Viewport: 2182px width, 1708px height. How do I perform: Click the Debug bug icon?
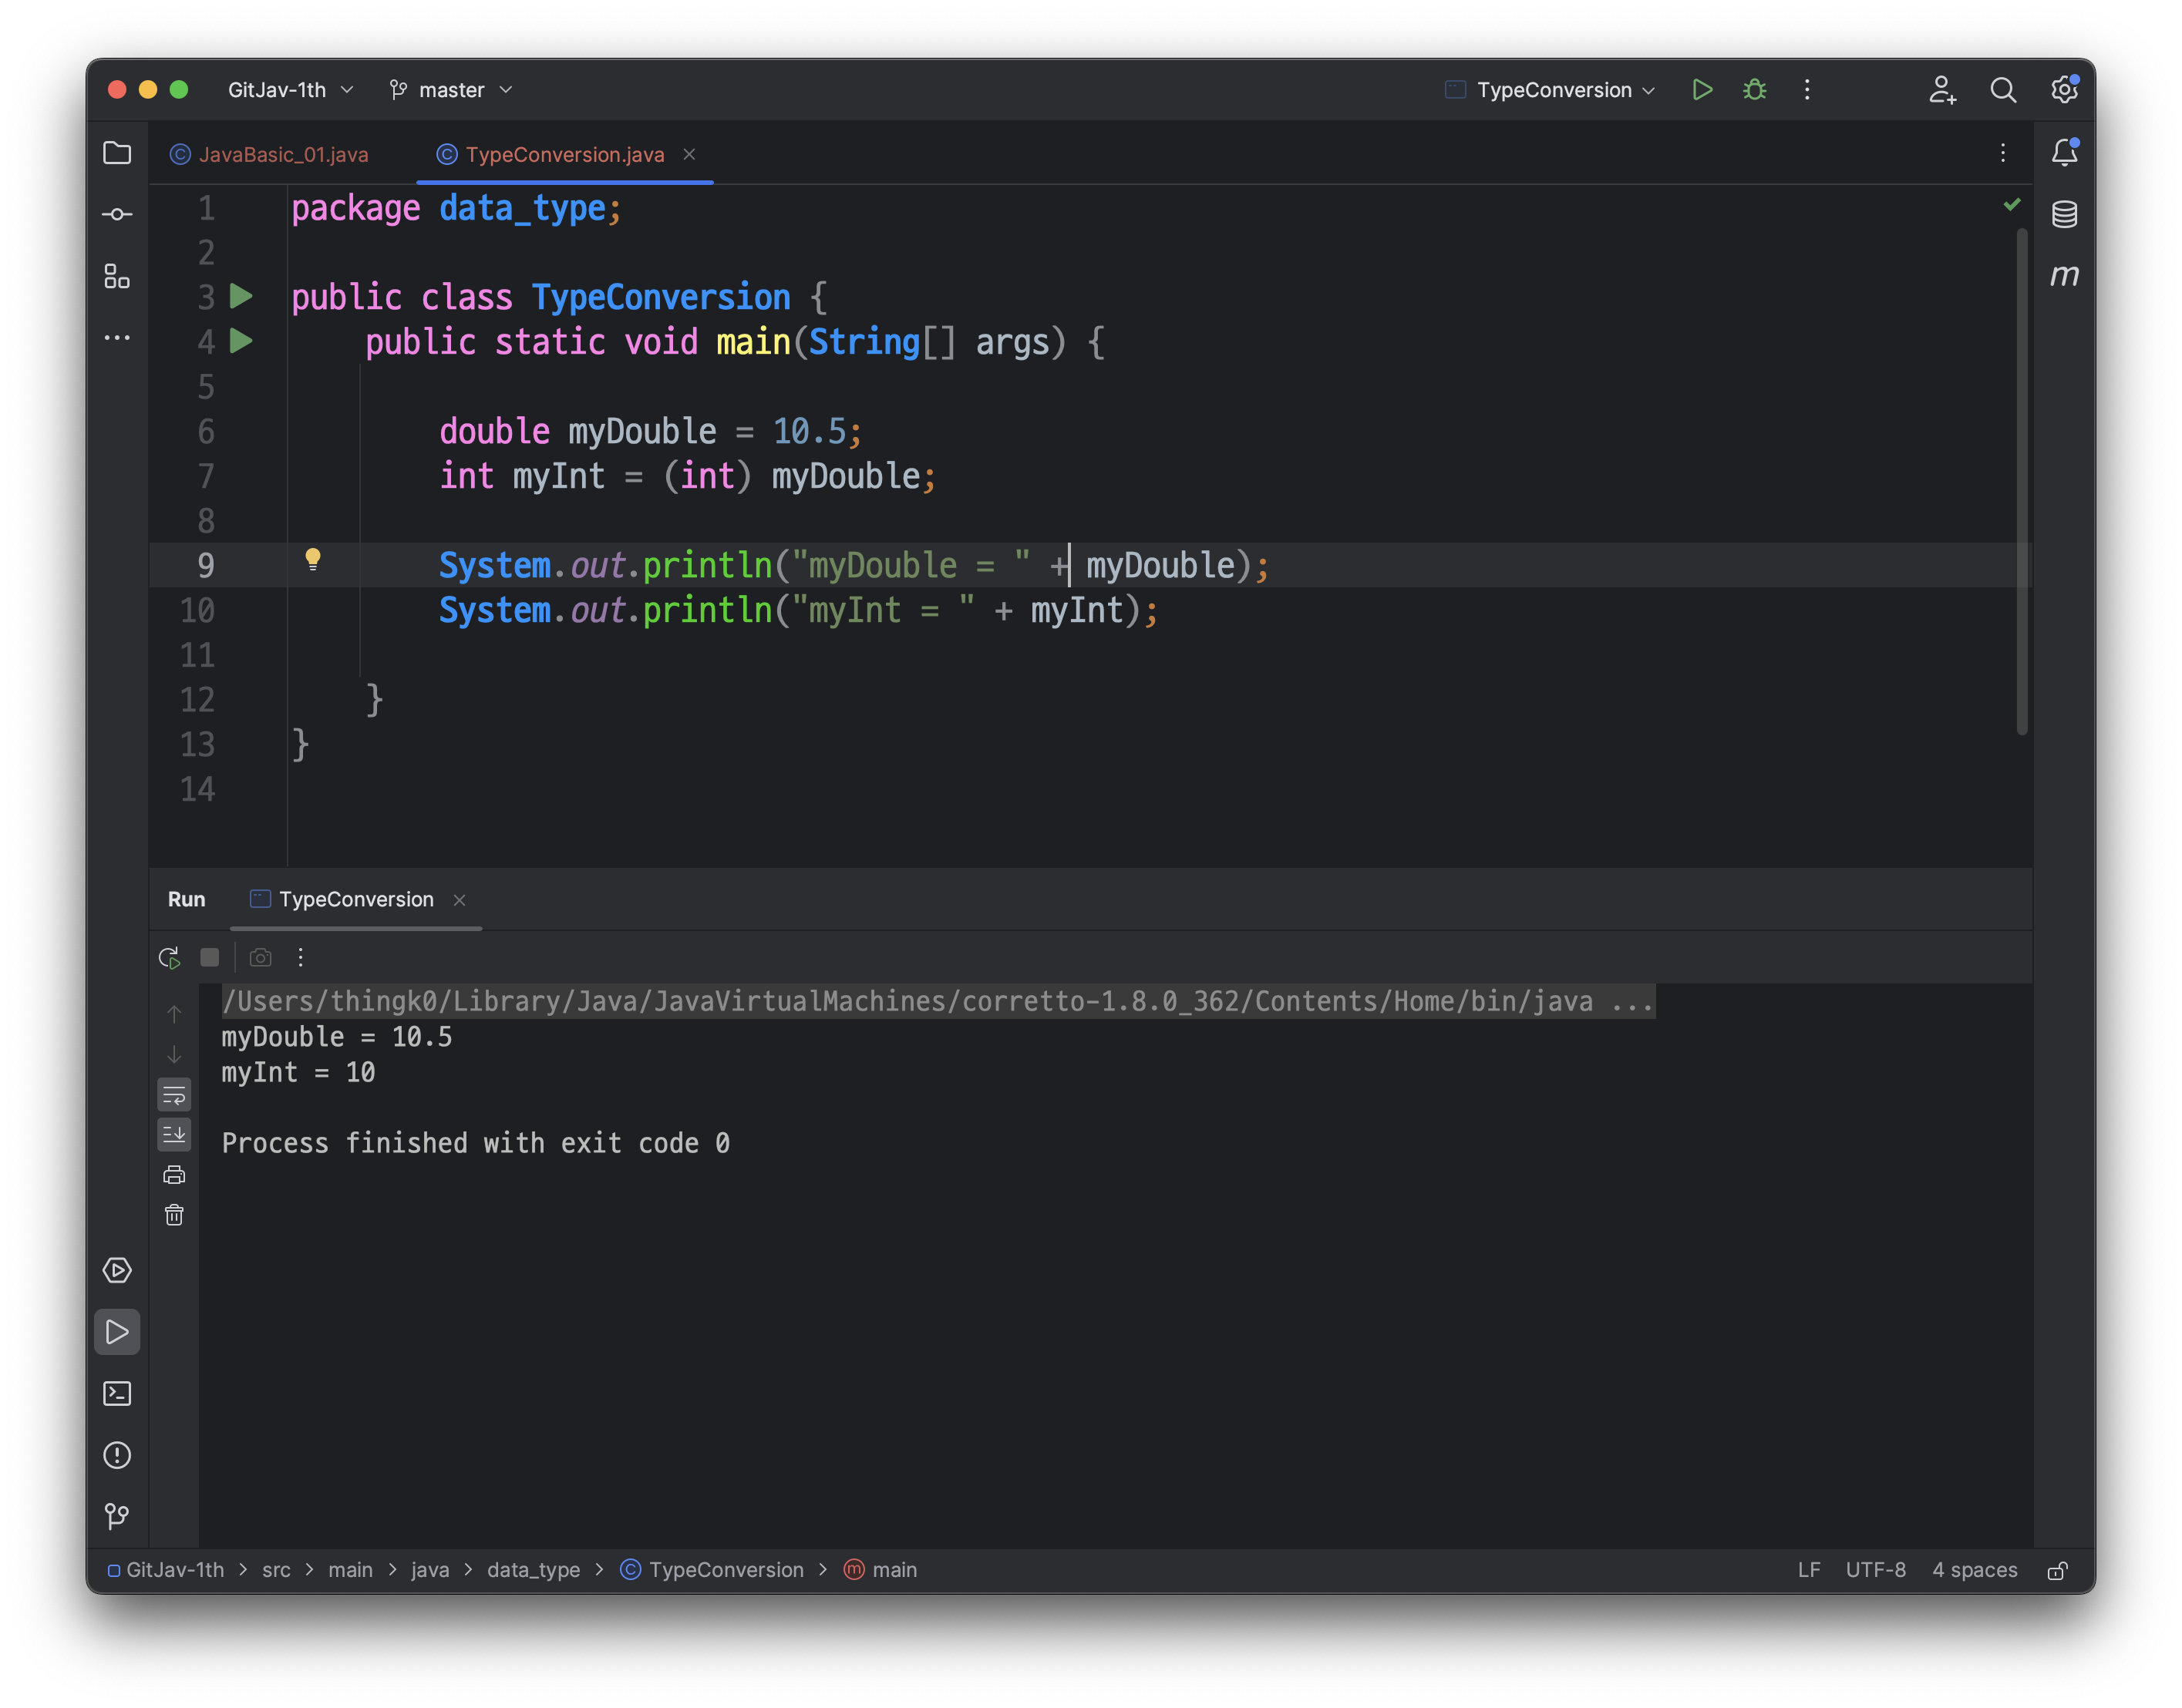click(x=1754, y=90)
